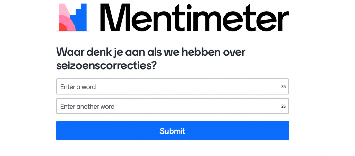The height and width of the screenshot is (156, 355).
Task: Submit the word cloud answers
Action: coord(173,130)
